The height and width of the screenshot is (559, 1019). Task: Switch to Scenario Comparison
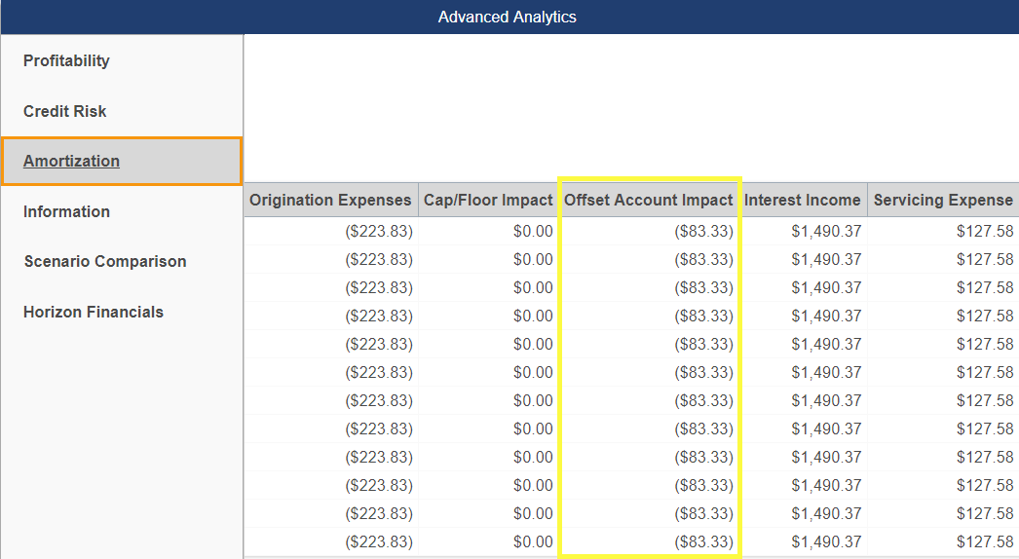click(x=105, y=261)
